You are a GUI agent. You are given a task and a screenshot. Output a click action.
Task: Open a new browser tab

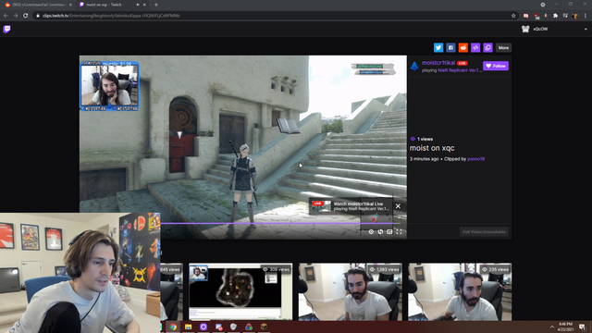click(156, 5)
